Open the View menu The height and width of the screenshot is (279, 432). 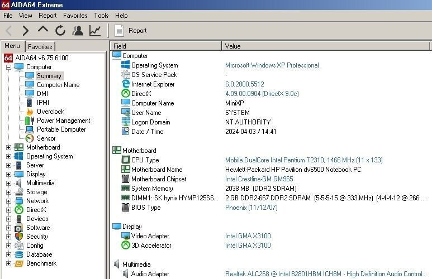point(25,16)
